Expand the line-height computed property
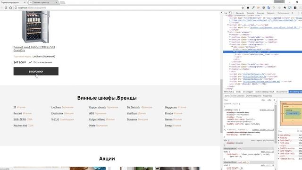This screenshot has height=170, width=302. click(278, 151)
